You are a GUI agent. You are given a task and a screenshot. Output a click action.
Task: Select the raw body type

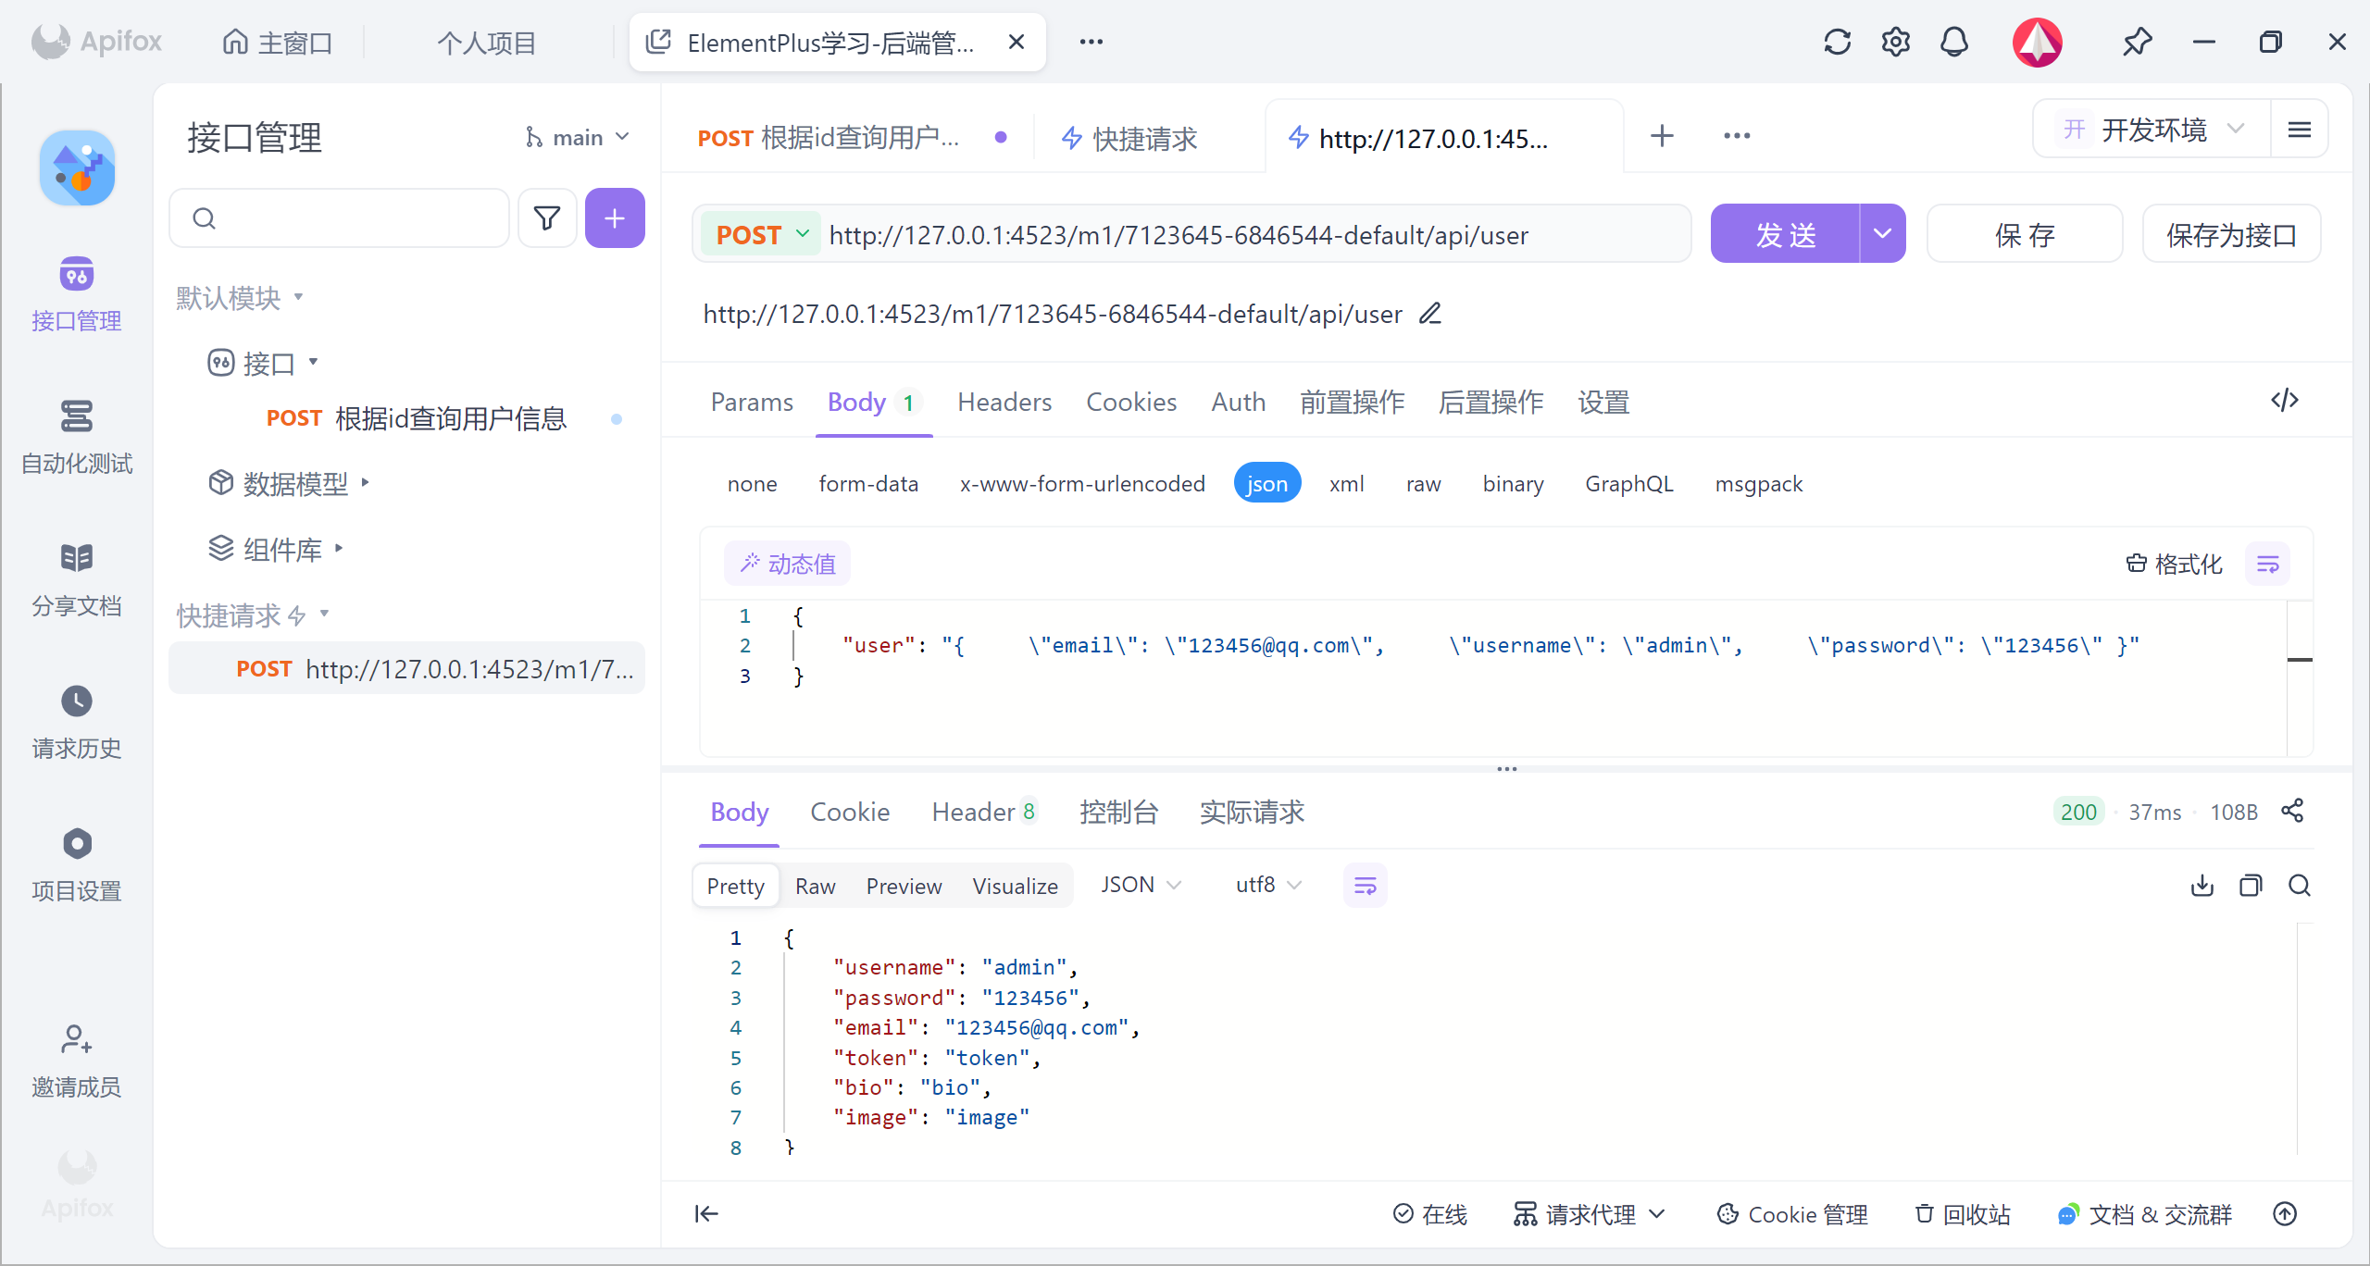[x=1423, y=483]
